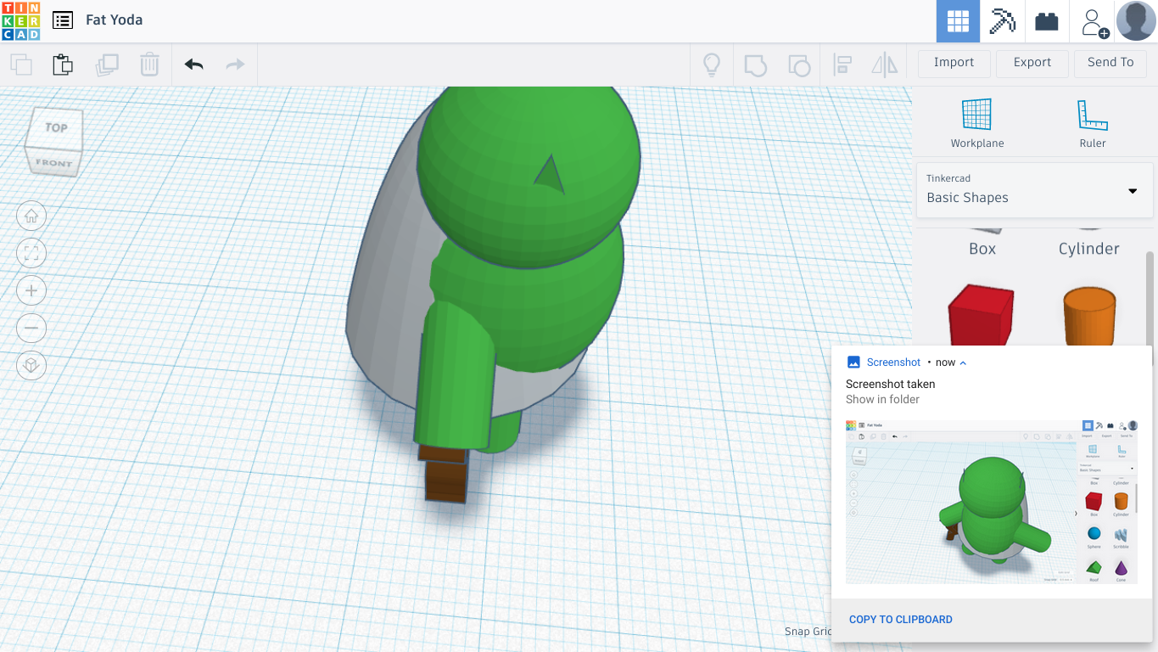
Task: Select the green arm shape
Action: pyautogui.click(x=454, y=374)
